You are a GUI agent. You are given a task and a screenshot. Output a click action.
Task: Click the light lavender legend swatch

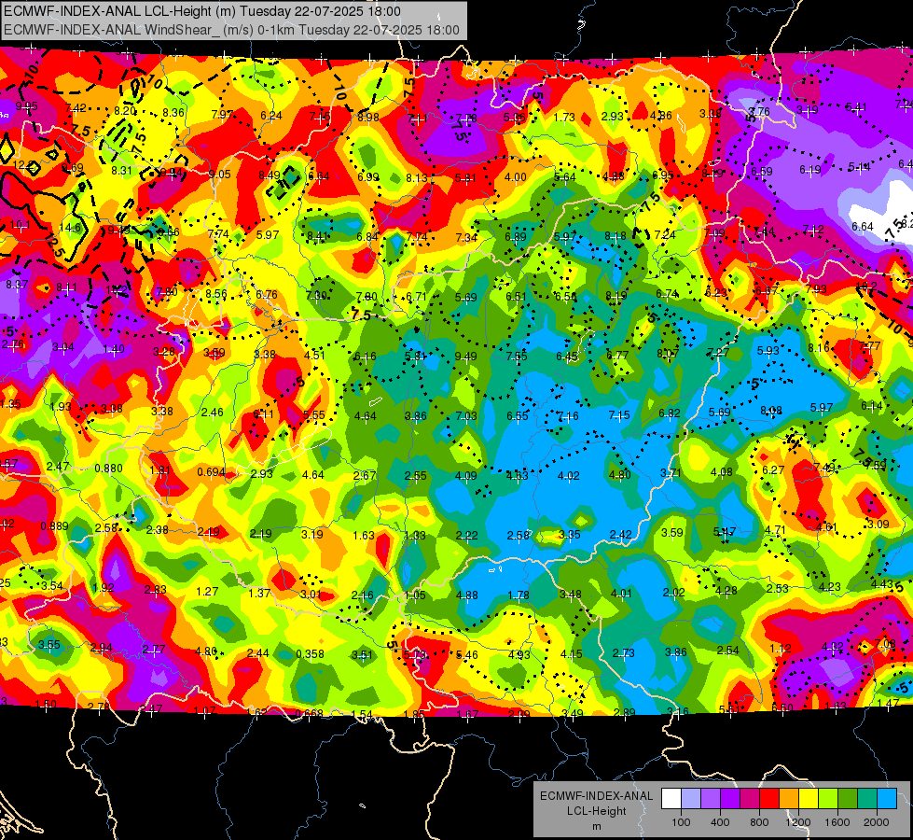pyautogui.click(x=691, y=799)
